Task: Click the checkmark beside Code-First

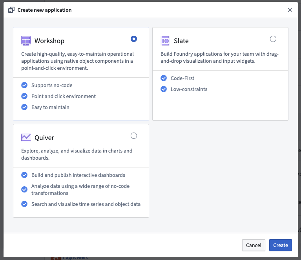Action: (164, 78)
